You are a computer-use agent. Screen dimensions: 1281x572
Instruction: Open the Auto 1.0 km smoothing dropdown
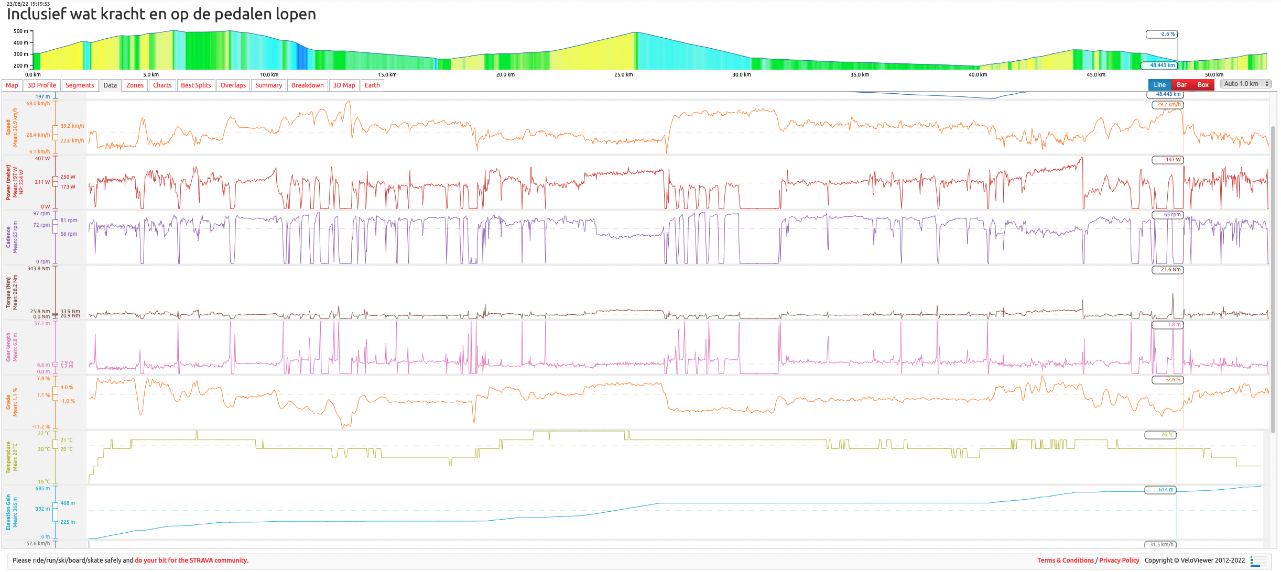[1245, 84]
